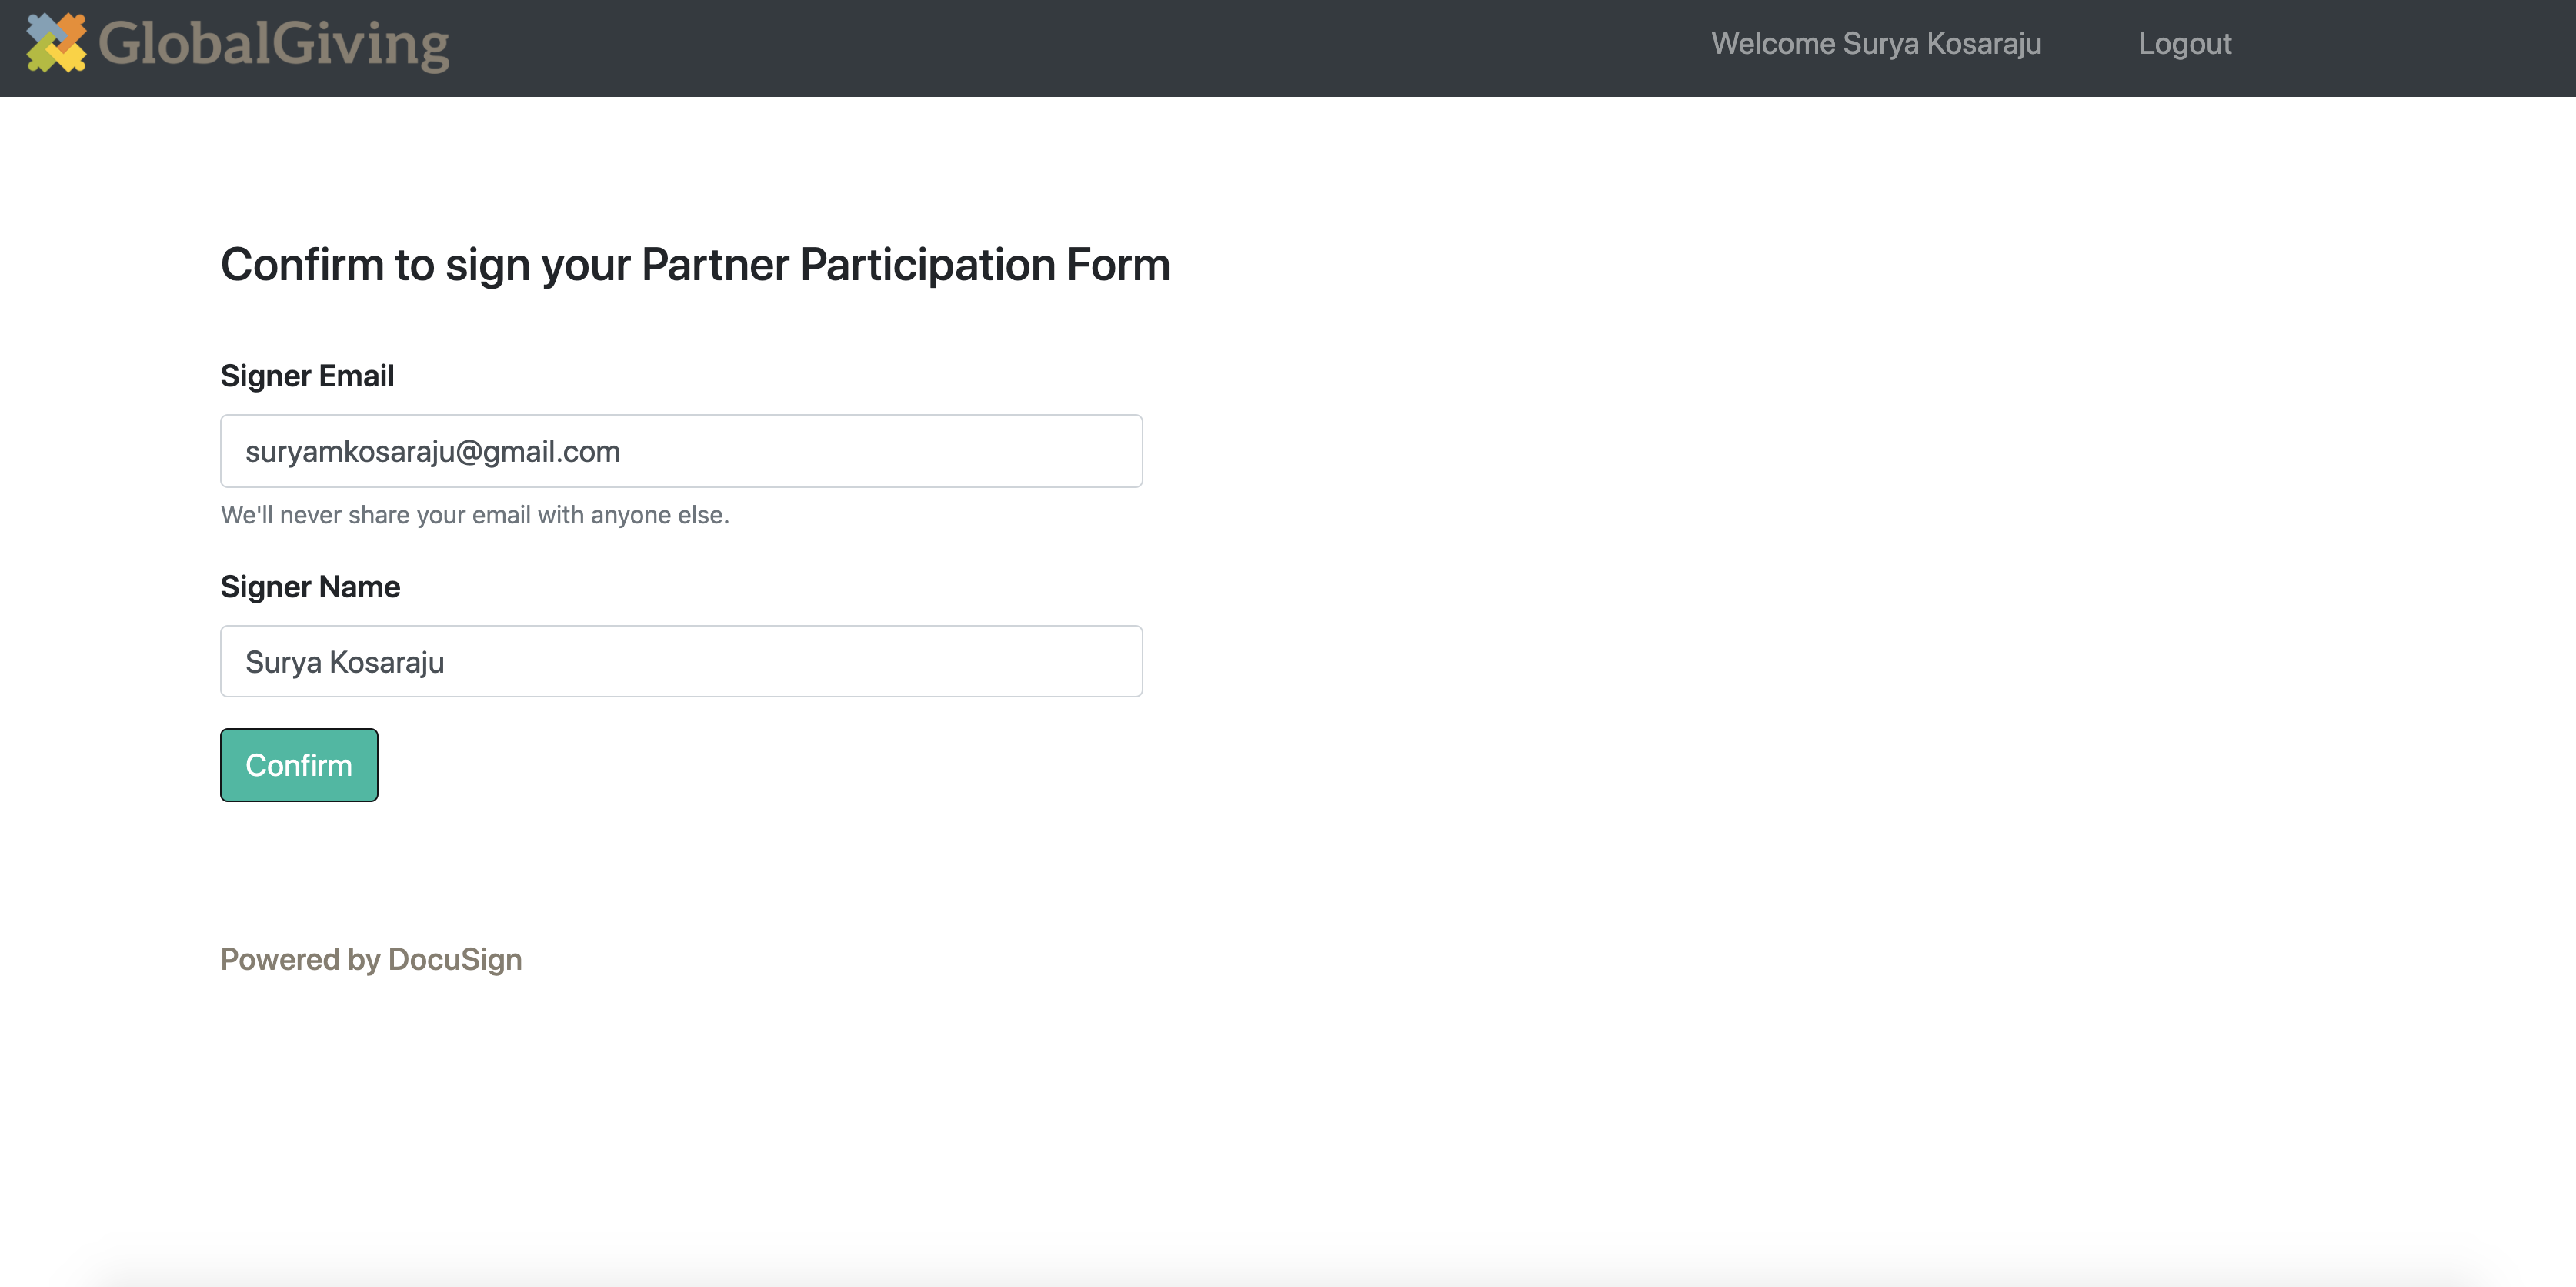Click "Partner Participation Form" in the heading
This screenshot has width=2576, height=1287.
[x=904, y=266]
